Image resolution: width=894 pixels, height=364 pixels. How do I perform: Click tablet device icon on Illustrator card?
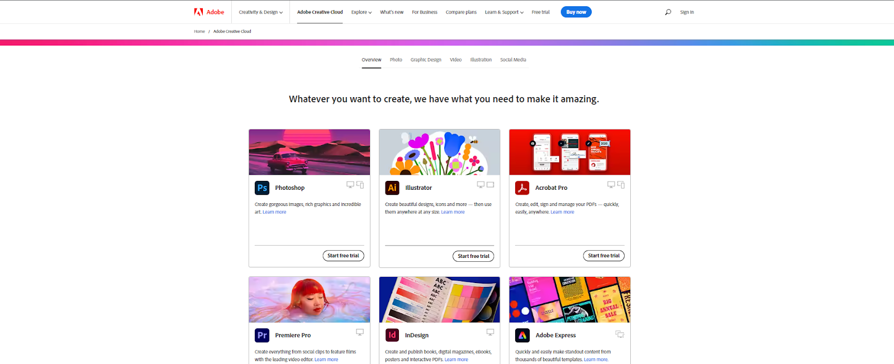[491, 185]
